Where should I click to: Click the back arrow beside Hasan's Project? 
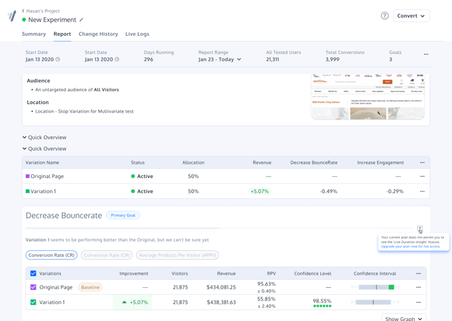tap(23, 11)
